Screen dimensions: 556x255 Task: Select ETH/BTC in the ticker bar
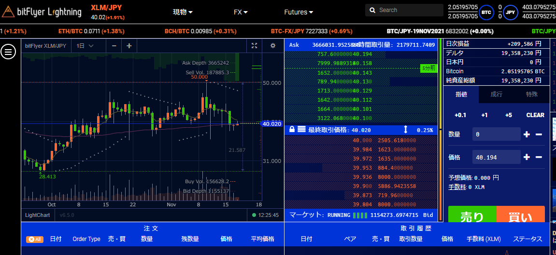[x=91, y=31]
